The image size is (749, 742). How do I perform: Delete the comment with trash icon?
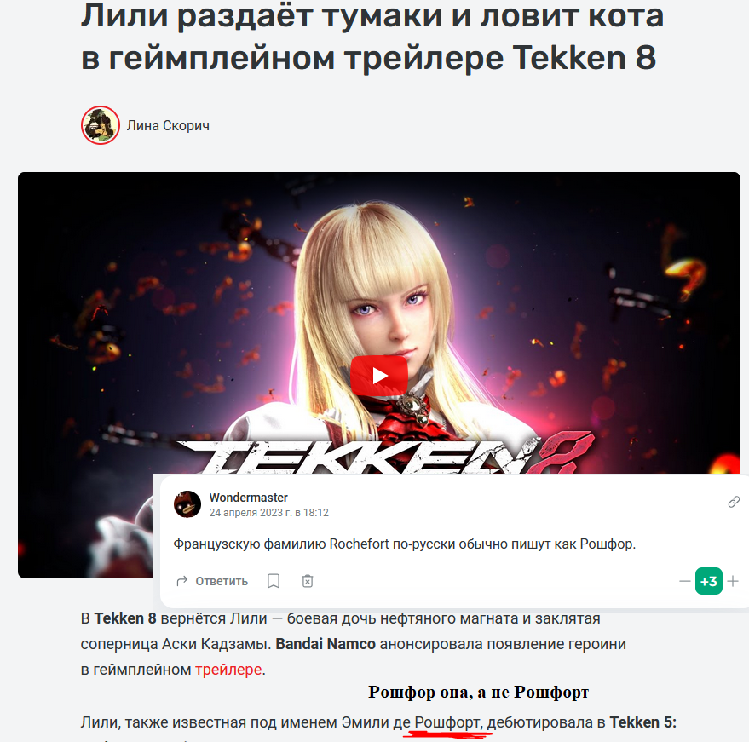tap(308, 581)
